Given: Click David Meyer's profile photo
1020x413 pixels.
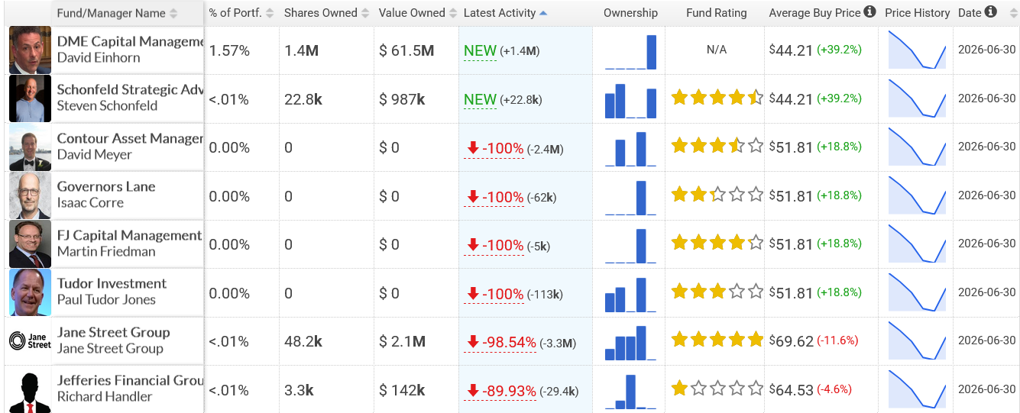Looking at the screenshot, I should [30, 147].
